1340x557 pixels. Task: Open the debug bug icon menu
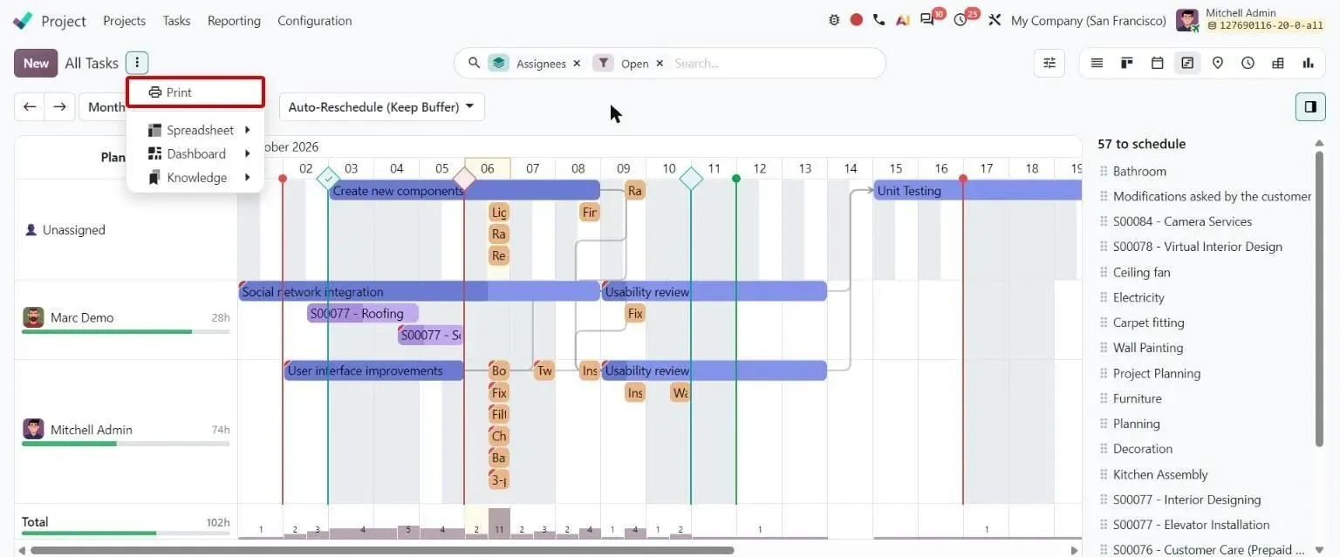(x=834, y=20)
